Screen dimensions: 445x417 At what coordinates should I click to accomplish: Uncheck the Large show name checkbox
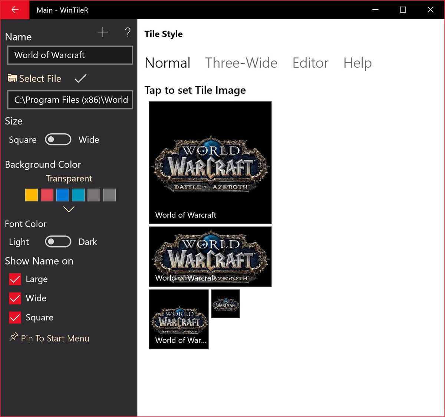pyautogui.click(x=15, y=279)
